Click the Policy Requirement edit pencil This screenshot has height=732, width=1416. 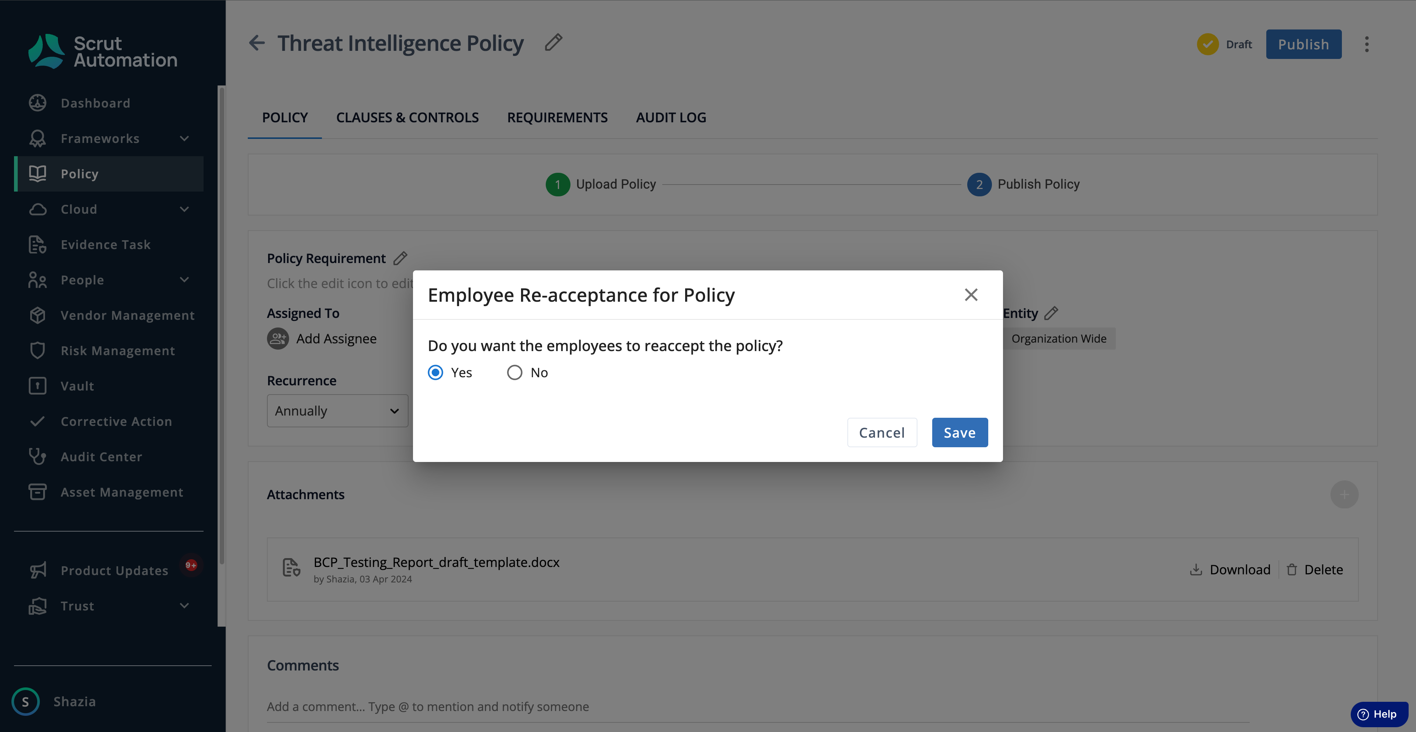[x=400, y=258]
